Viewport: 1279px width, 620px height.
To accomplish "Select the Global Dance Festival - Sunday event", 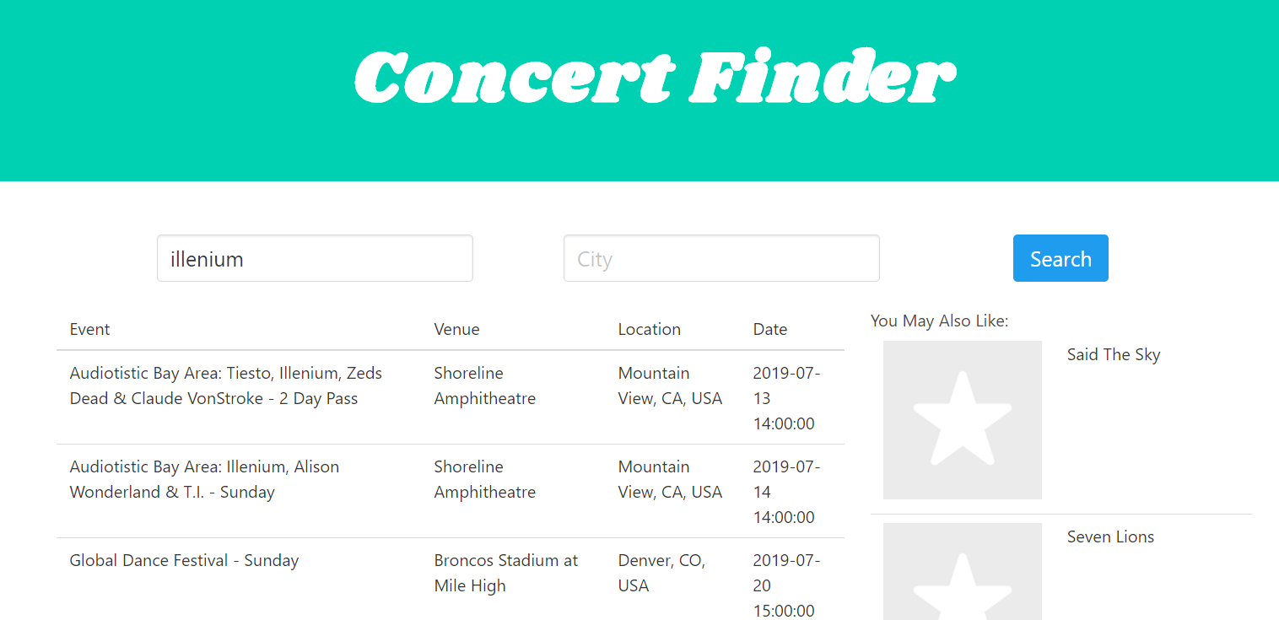I will (184, 560).
